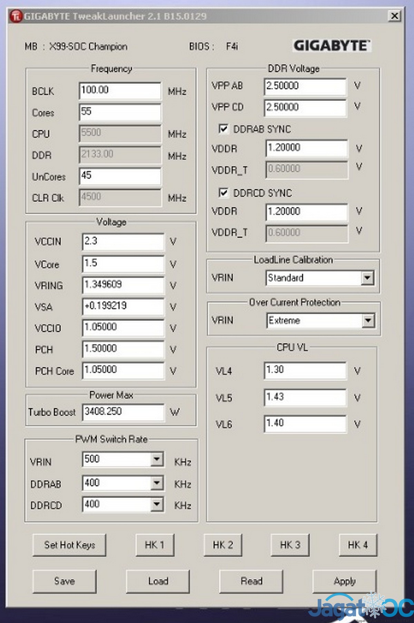This screenshot has height=623, width=414.
Task: Load a saved tweak profile
Action: (x=158, y=581)
